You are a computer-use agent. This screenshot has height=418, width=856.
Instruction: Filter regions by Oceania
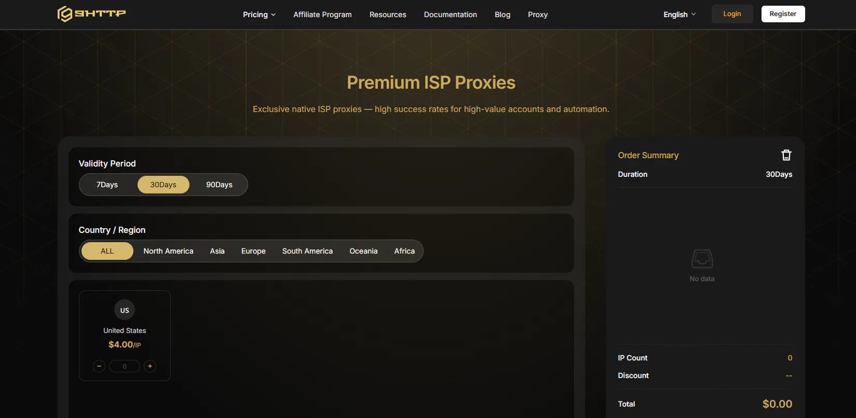click(x=363, y=251)
